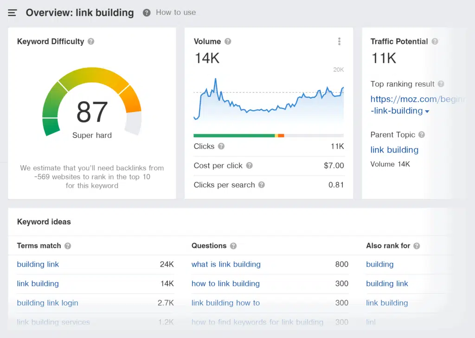
Task: Click the Traffic Potential help icon
Action: [435, 41]
